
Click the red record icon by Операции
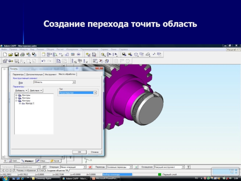point(90,167)
